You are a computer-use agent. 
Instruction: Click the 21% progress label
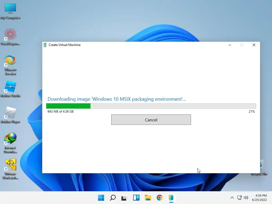pos(252,112)
